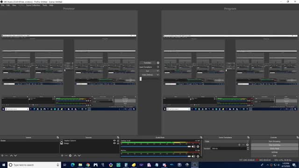Toggle visibility of the Image source
Image resolution: width=299 pixels, height=168 pixels.
114,143
